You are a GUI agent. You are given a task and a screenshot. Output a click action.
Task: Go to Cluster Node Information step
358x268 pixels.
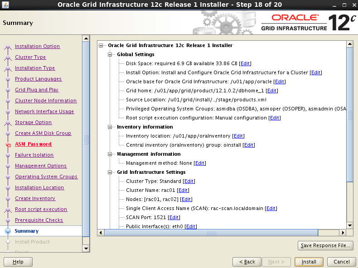pyautogui.click(x=46, y=100)
